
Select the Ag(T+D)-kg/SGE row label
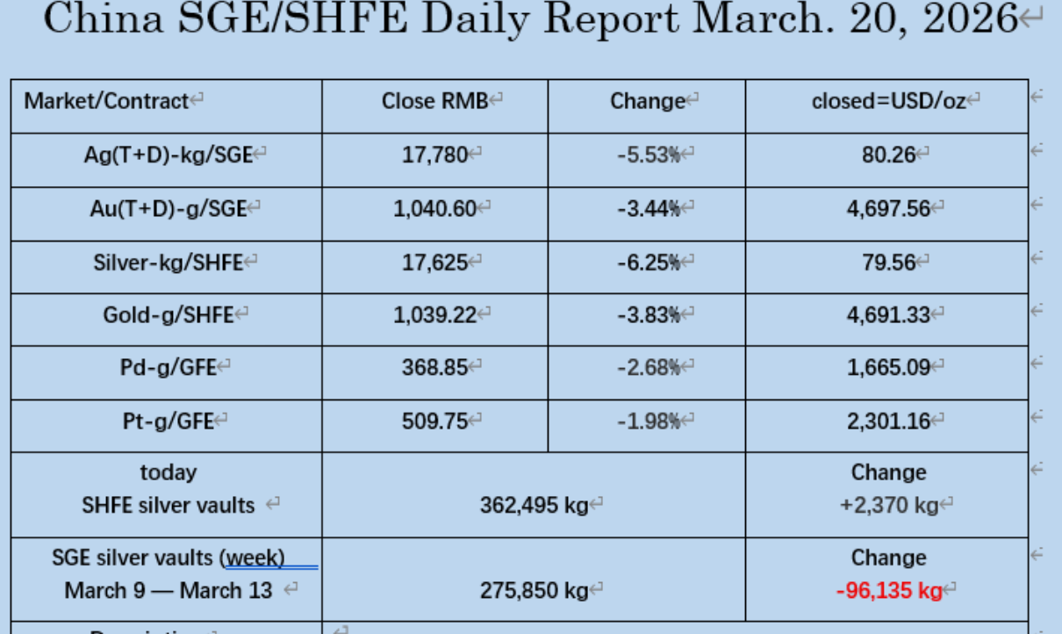[x=168, y=155]
